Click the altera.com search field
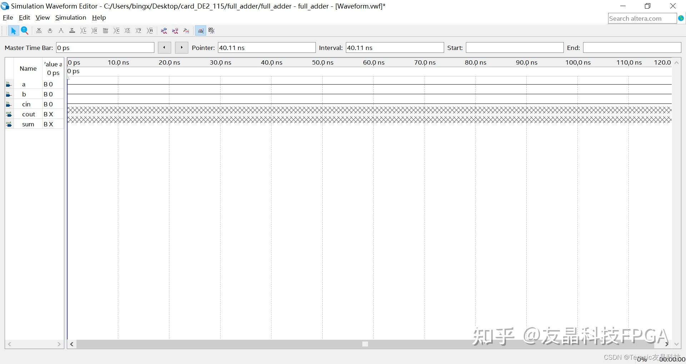Viewport: 686px width, 364px height. click(x=641, y=18)
